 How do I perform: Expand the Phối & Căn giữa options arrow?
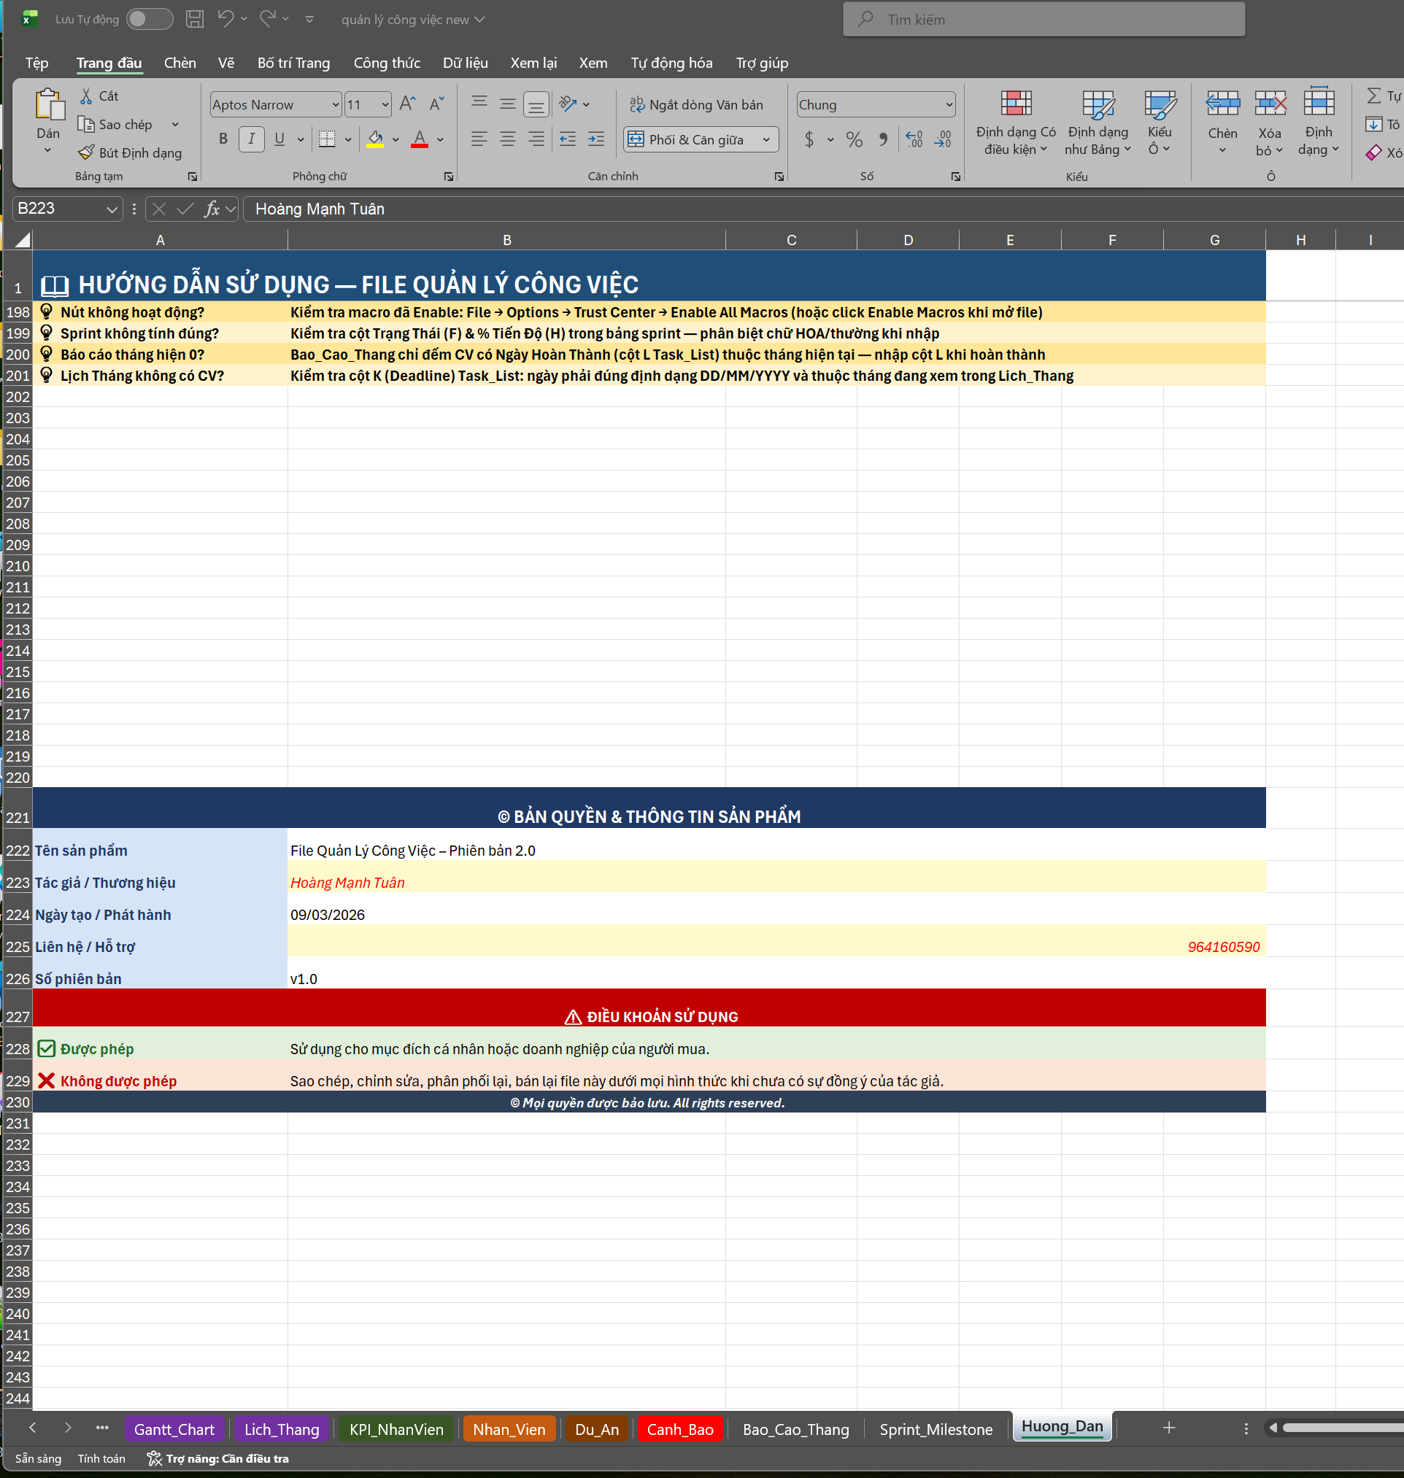pyautogui.click(x=766, y=139)
